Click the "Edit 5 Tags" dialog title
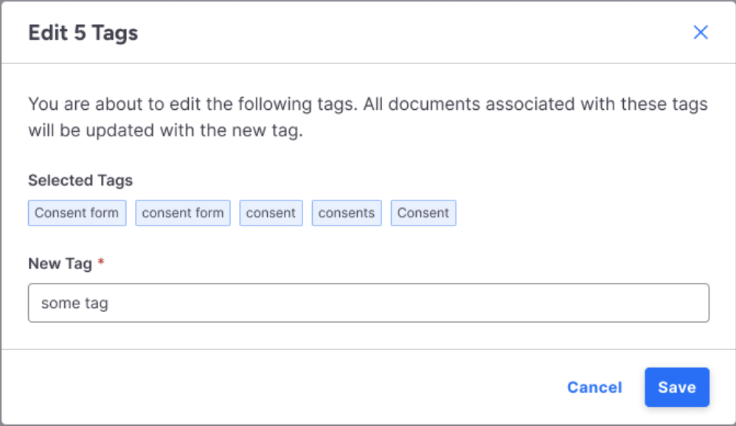Viewport: 736px width, 426px height. tap(83, 33)
